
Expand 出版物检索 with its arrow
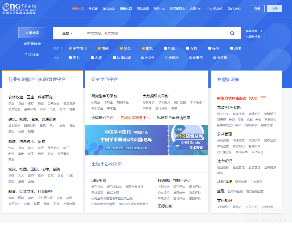coord(255,37)
